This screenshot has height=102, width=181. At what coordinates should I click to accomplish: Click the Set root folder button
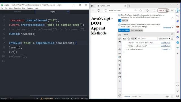(x=124, y=30)
